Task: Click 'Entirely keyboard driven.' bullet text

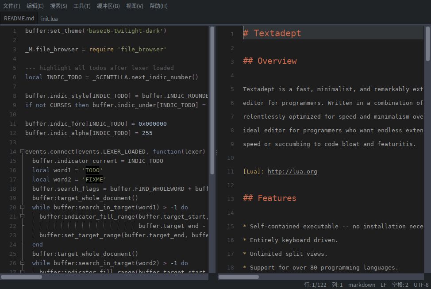Action: click(293, 240)
